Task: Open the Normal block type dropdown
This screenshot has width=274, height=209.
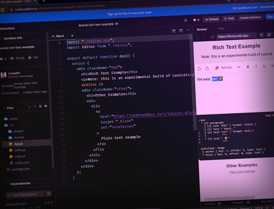Action: (x=228, y=68)
